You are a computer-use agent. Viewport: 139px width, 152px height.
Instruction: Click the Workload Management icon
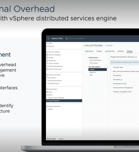(x=47, y=66)
